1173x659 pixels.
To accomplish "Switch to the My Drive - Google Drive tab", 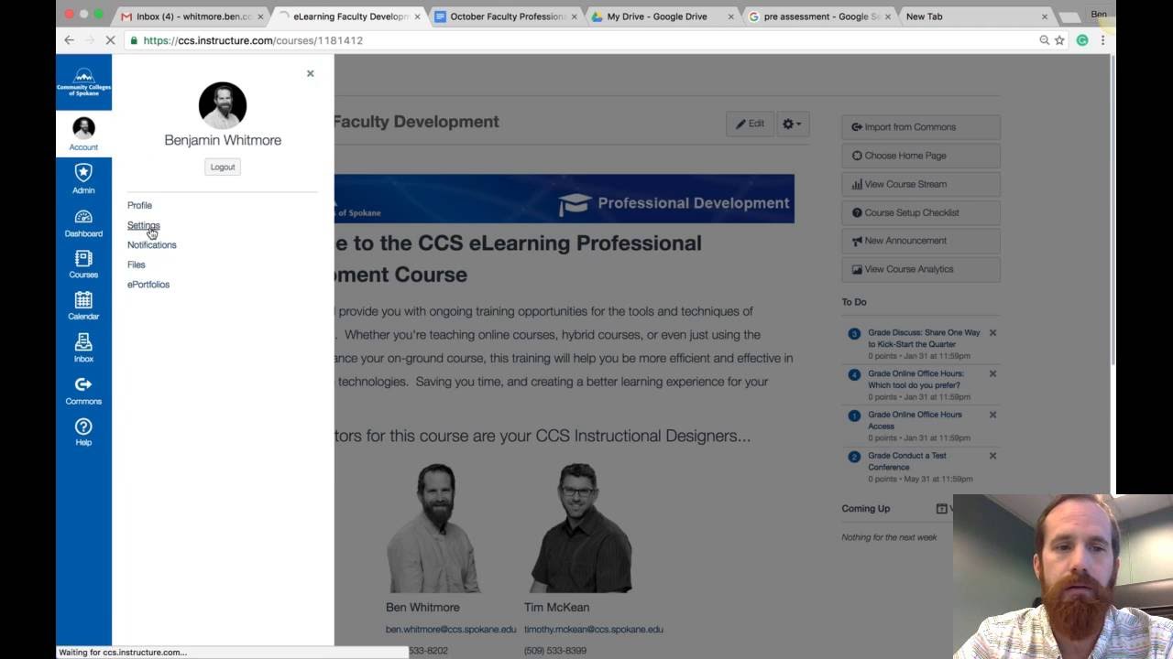I will coord(663,16).
